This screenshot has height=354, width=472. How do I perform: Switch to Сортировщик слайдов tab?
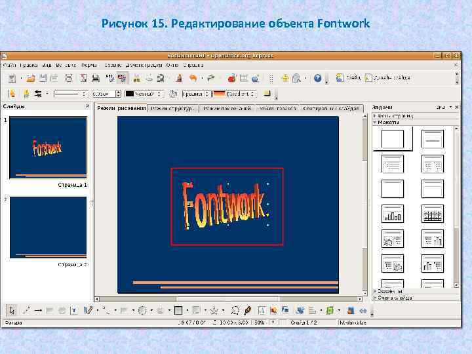[x=331, y=109]
